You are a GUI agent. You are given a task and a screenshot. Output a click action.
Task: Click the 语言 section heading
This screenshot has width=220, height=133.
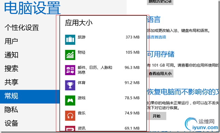[x=154, y=20]
